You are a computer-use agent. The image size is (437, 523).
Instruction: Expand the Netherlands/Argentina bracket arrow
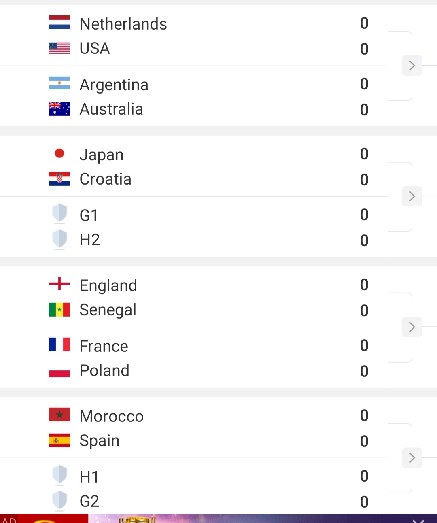[x=412, y=66]
